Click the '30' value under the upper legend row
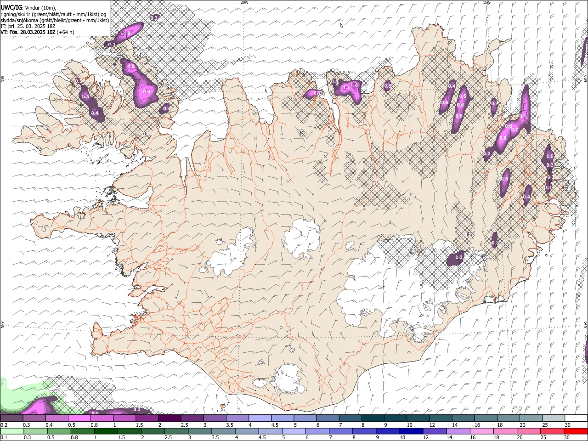 (567, 425)
